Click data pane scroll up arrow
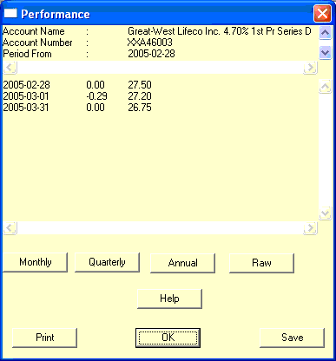336x361 pixels. pos(325,87)
